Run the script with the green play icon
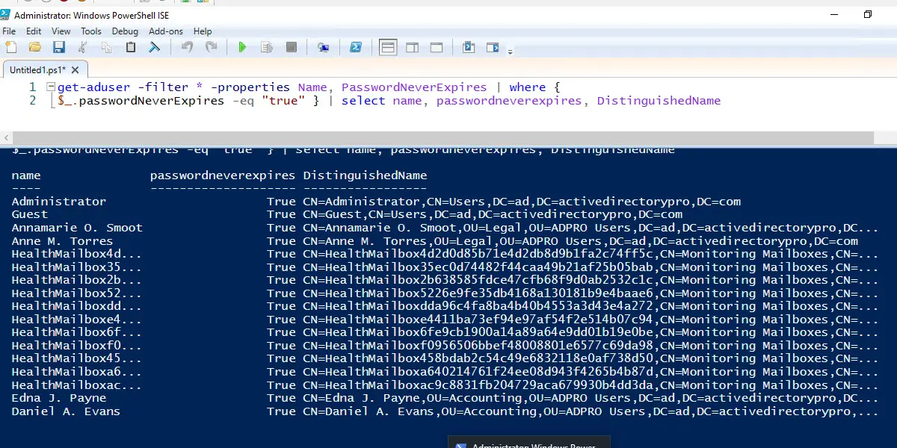 (x=242, y=47)
